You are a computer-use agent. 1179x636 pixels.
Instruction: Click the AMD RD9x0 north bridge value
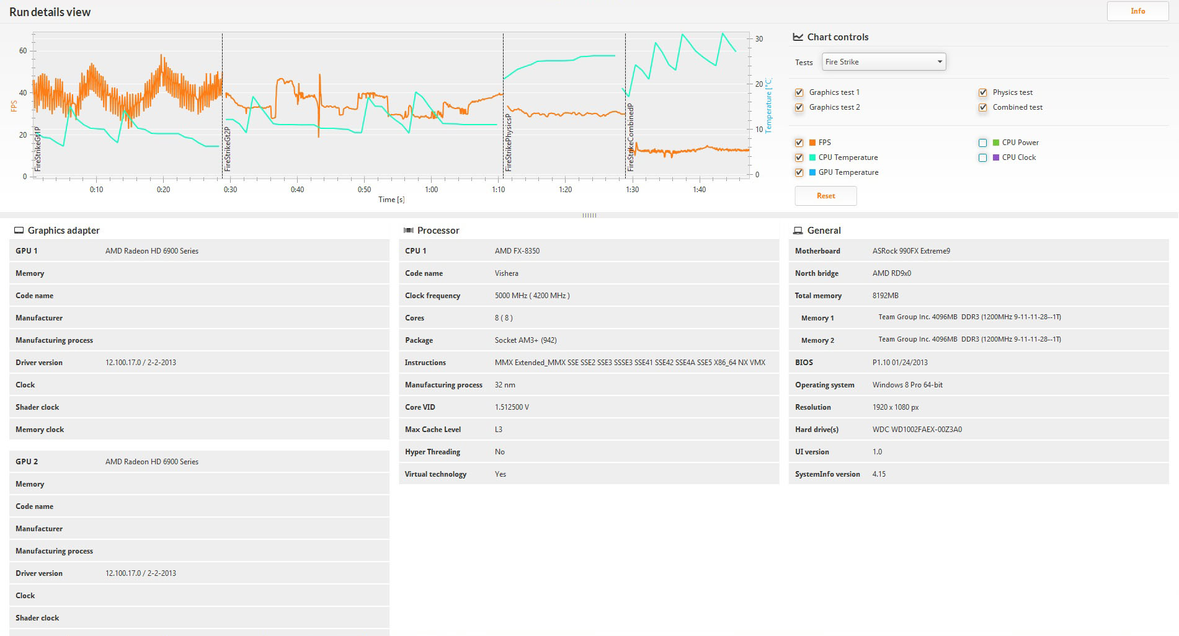tap(892, 273)
